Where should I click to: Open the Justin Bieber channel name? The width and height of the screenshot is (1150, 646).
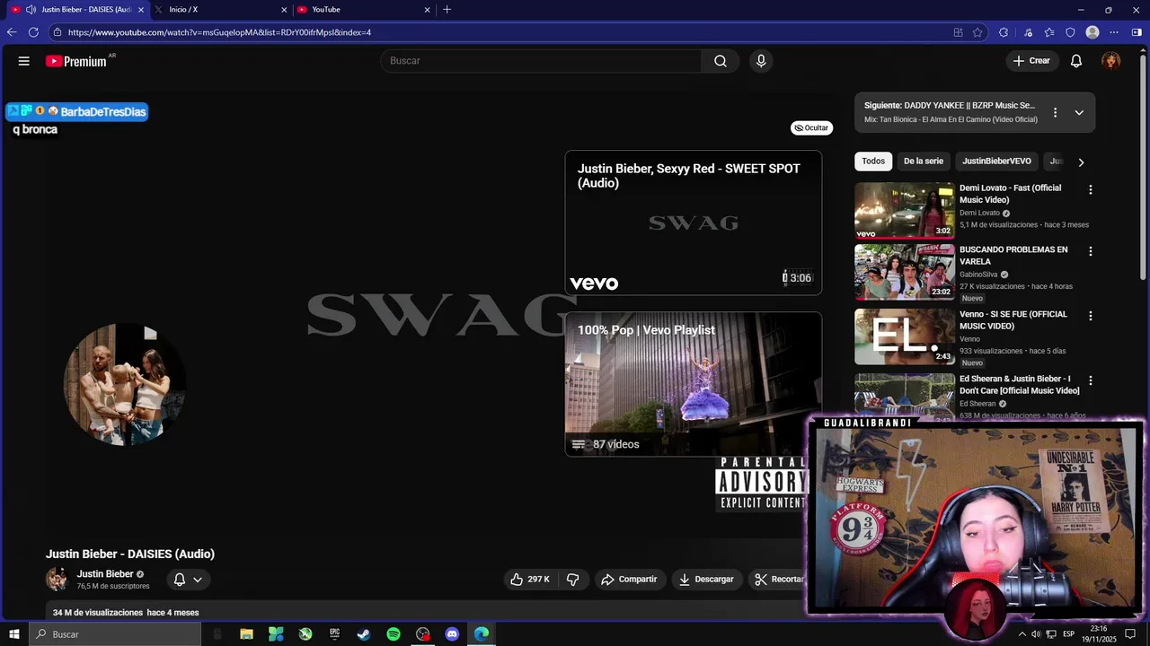(x=105, y=574)
